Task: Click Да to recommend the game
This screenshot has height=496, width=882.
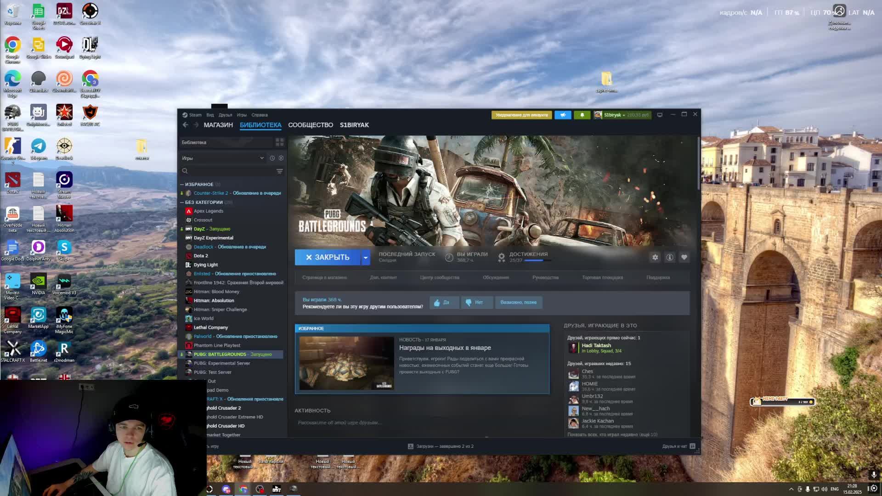Action: point(444,303)
